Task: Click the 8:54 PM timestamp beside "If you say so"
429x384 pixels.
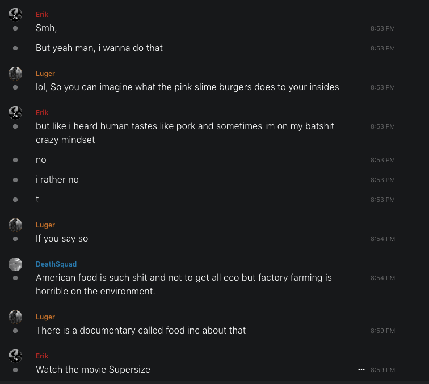Action: (x=382, y=239)
